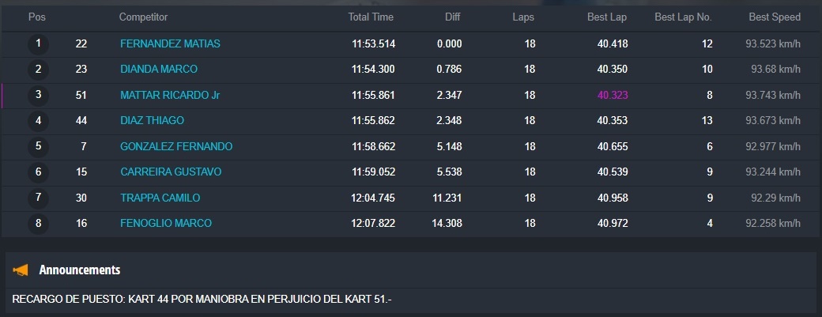Click position 3 circle badge

(38, 95)
